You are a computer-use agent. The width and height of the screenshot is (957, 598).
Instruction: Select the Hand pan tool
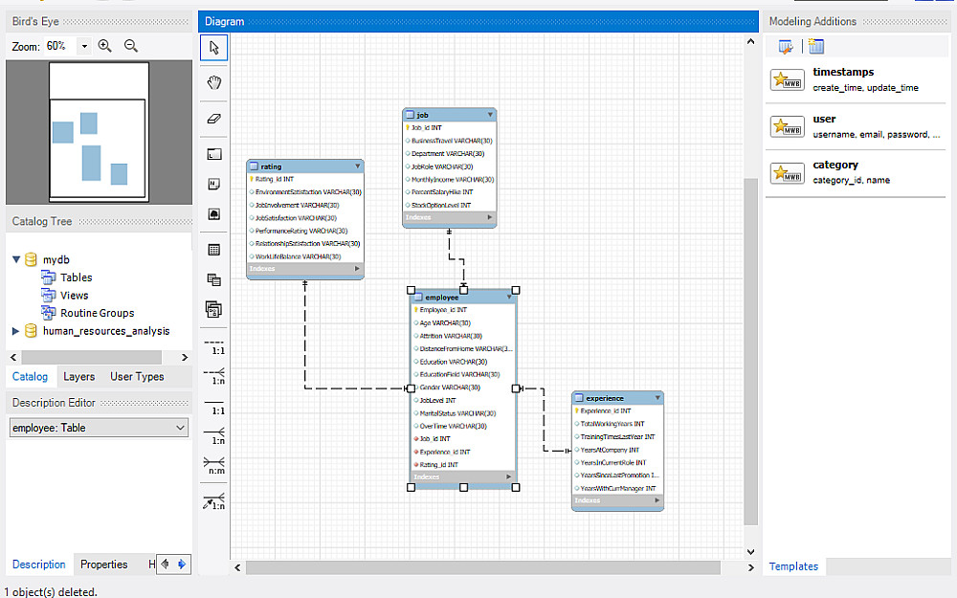(214, 82)
